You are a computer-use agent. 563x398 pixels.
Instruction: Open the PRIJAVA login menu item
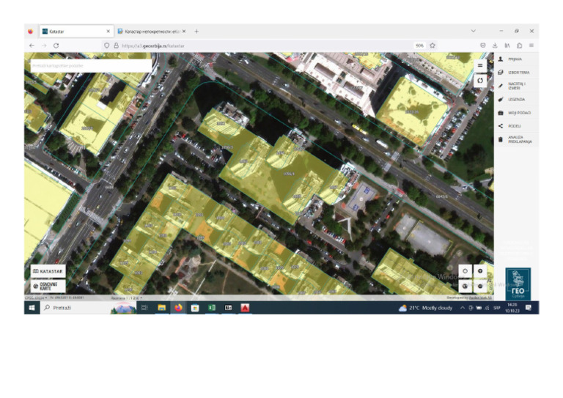516,59
